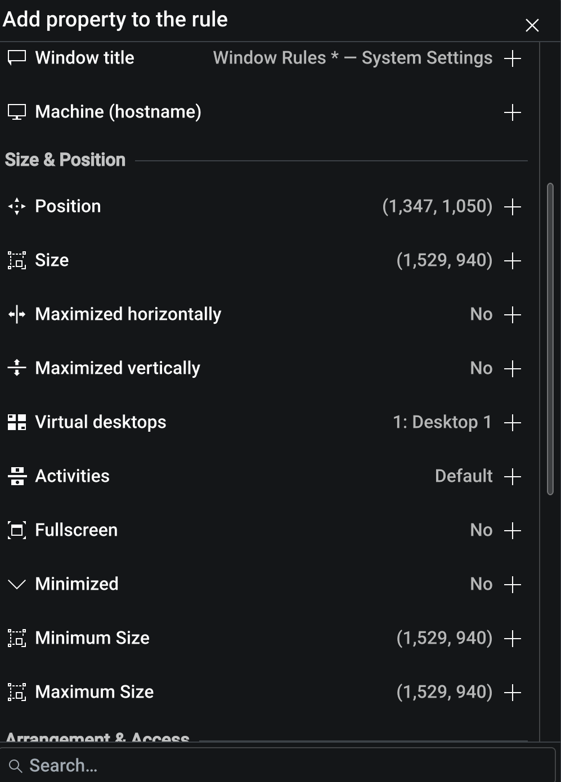Add Window title property with plus icon
Screen dimensions: 561x782
click(512, 58)
